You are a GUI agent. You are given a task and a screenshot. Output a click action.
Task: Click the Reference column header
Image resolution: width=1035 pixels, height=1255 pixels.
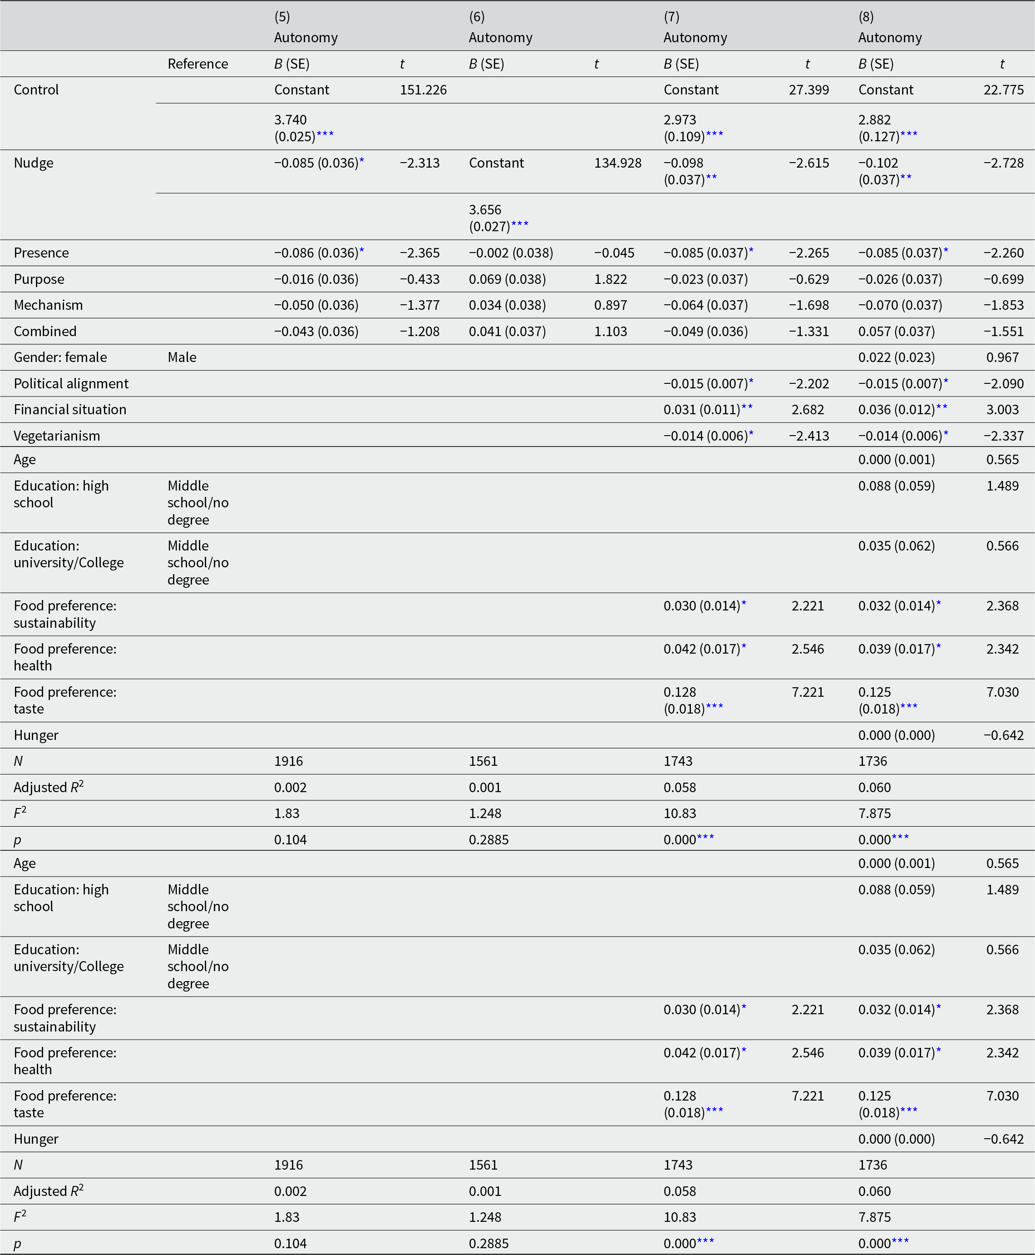(x=198, y=64)
